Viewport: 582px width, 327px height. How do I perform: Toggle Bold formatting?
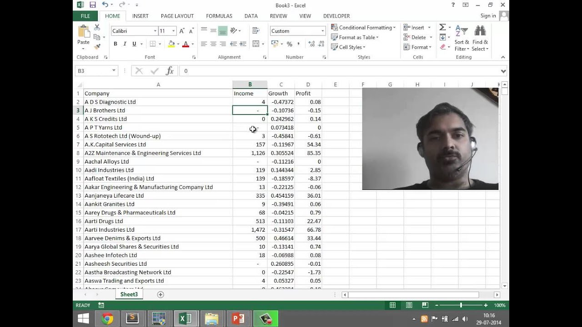click(x=115, y=44)
